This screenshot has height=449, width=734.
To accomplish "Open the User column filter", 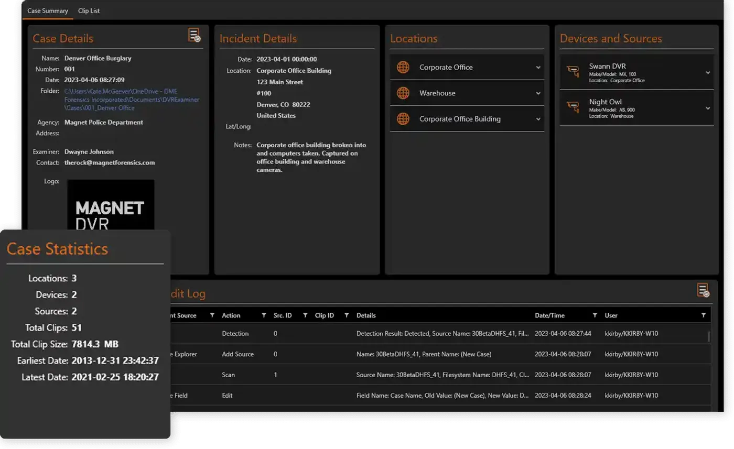I will tap(704, 315).
